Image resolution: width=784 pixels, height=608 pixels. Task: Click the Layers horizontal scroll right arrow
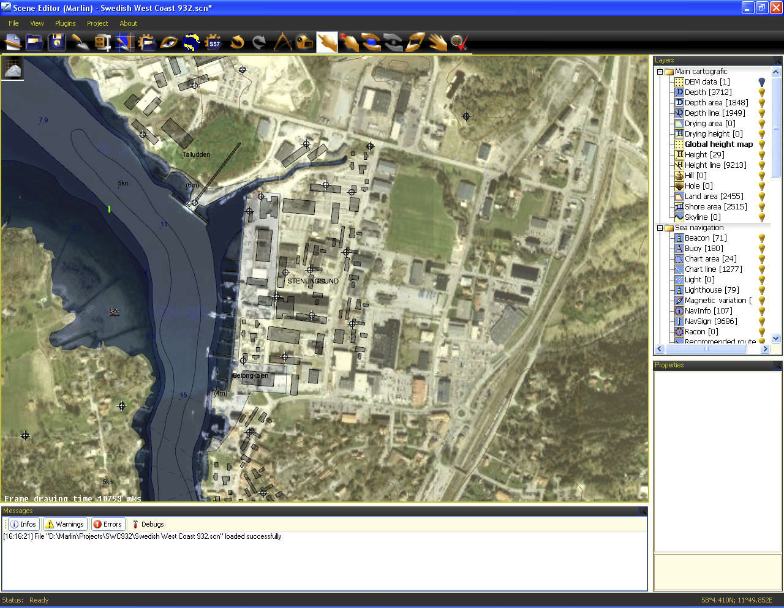tap(765, 349)
